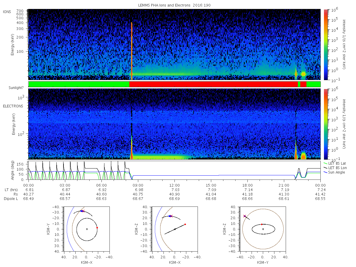
Task: Click the 12:00 time axis label
Action: pos(174,185)
